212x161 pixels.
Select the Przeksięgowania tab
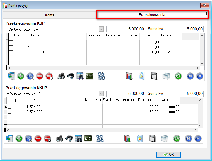152,14
